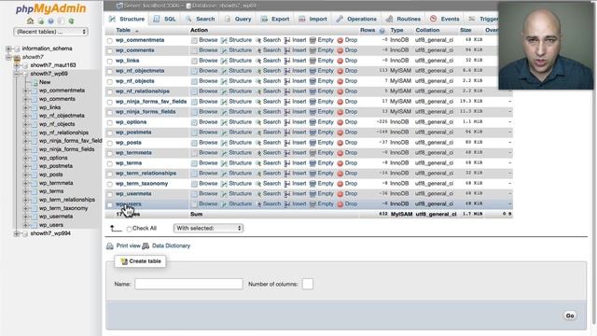Tick the wp_options row checkbox
Screen dimensions: 597x336
[110, 122]
